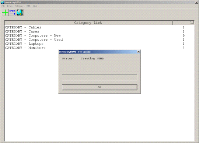Click the FTP upload progress bar
This screenshot has width=199, height=143.
pyautogui.click(x=99, y=77)
